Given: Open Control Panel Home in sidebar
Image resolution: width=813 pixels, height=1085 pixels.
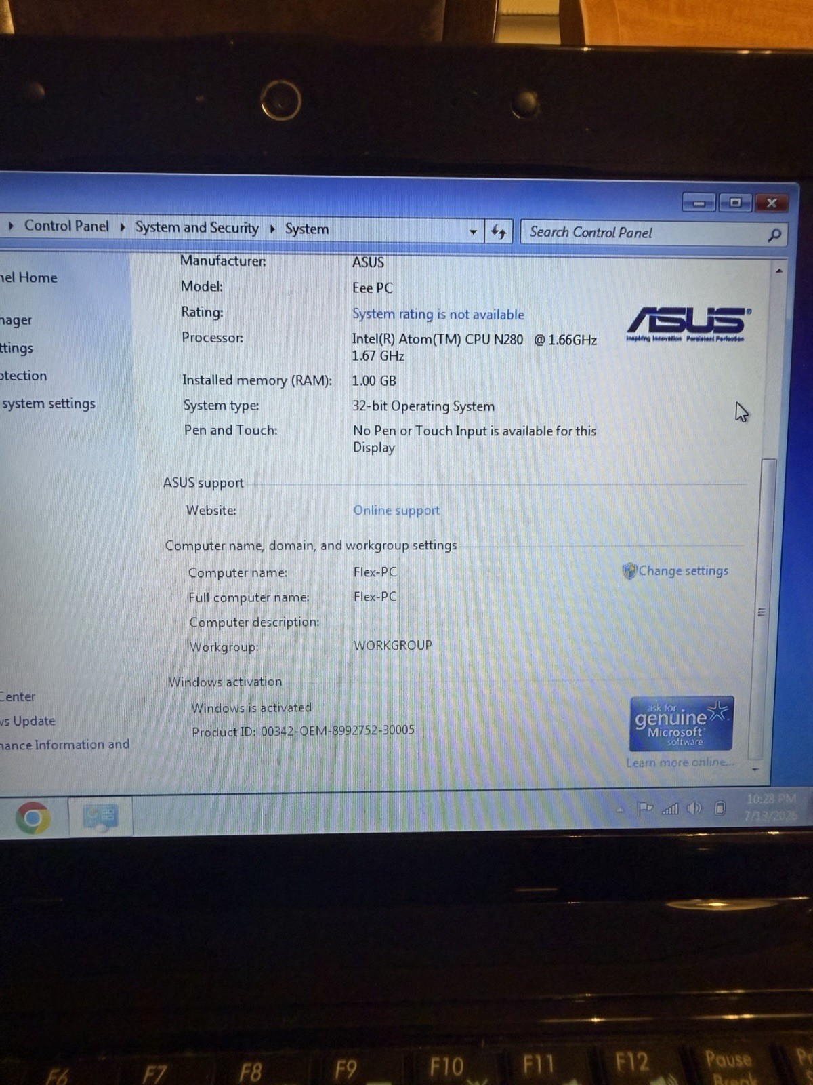Looking at the screenshot, I should click(28, 277).
